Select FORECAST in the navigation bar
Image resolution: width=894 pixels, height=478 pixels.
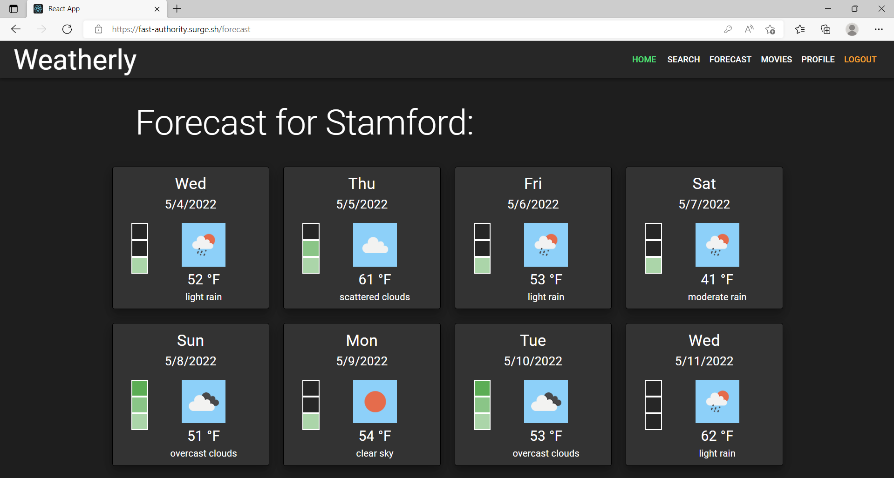coord(730,60)
